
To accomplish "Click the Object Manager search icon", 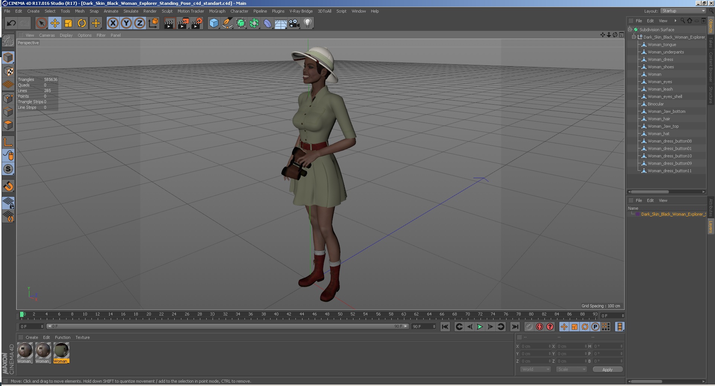I will (x=682, y=21).
